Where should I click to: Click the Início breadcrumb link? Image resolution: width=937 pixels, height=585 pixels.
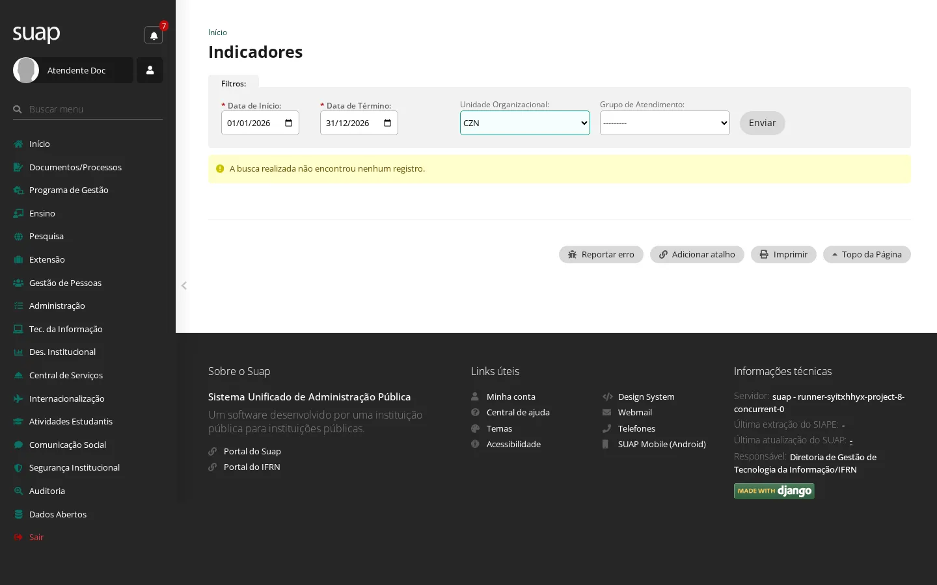217,32
